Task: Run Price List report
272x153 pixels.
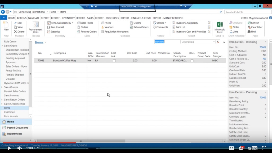Action: pyautogui.click(x=179, y=27)
